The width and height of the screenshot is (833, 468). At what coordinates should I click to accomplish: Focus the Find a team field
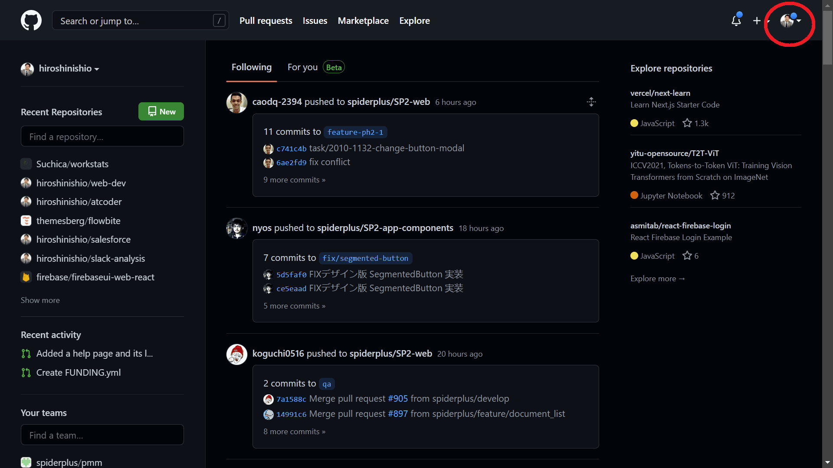102,435
